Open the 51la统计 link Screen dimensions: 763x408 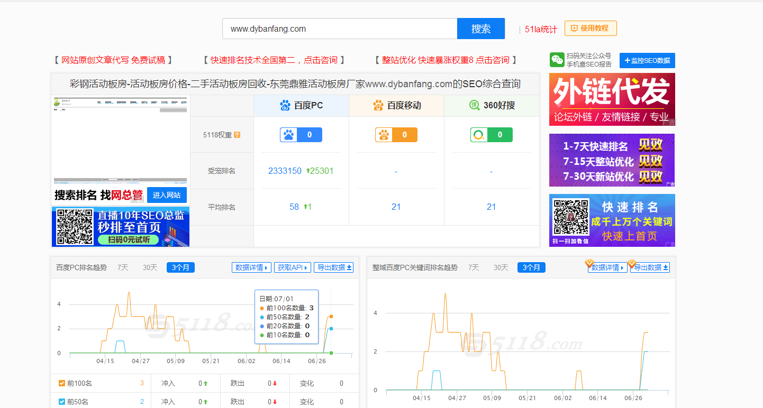point(541,30)
